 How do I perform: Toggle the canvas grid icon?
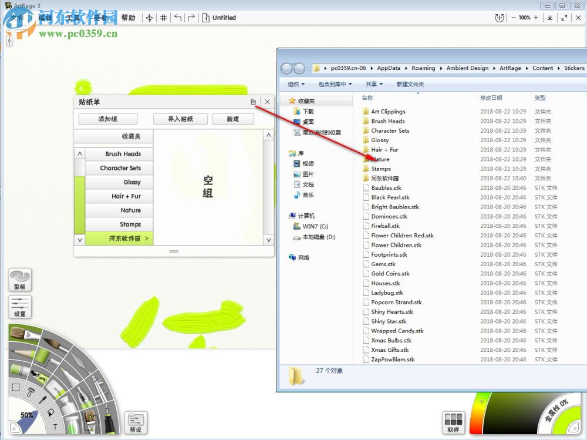click(x=164, y=18)
